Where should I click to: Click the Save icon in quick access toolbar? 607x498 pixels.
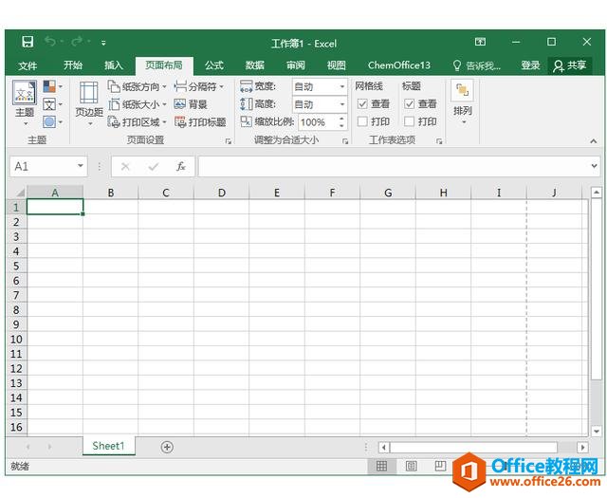coord(28,42)
